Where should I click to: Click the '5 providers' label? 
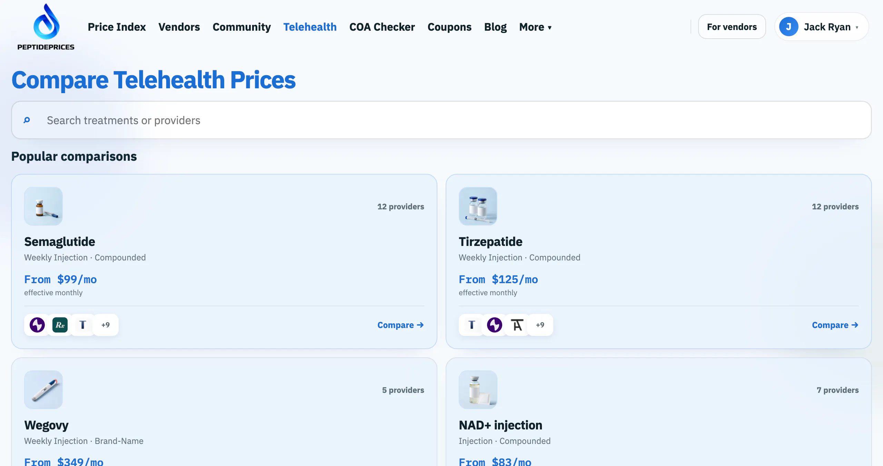coord(403,390)
